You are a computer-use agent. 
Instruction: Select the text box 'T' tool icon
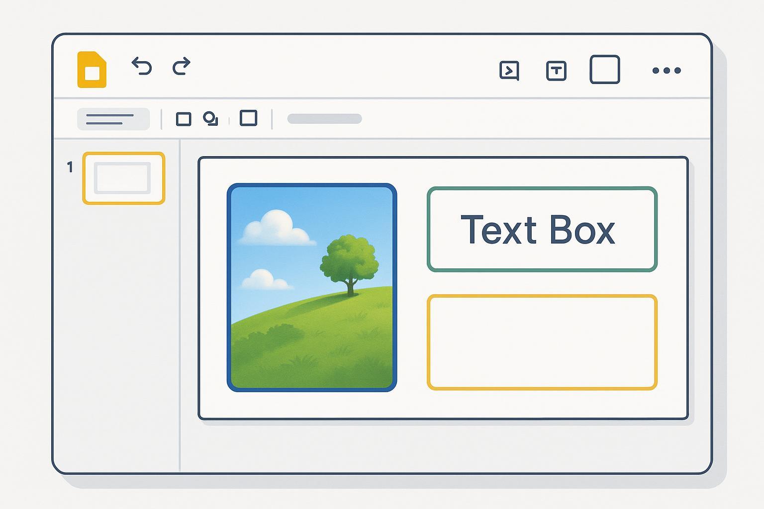556,71
